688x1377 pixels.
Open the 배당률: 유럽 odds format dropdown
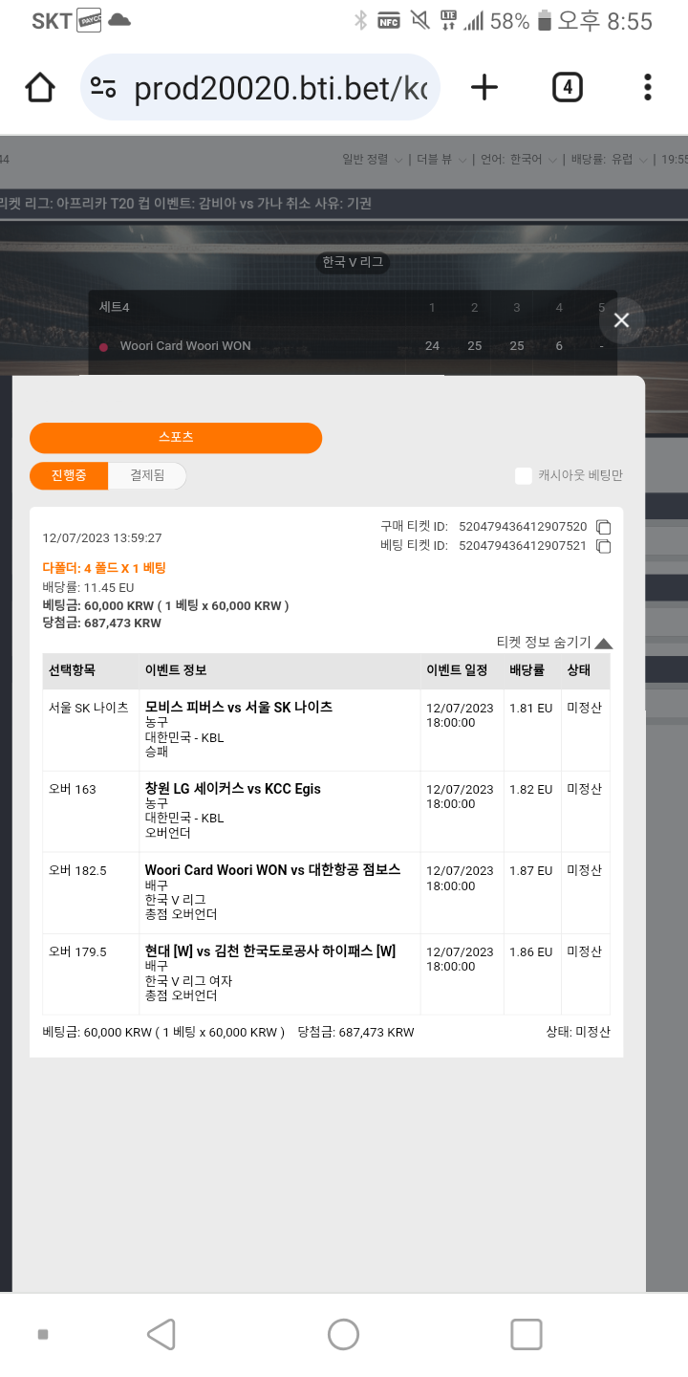pos(609,160)
